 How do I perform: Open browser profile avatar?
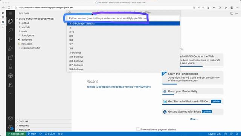coord(232,8)
